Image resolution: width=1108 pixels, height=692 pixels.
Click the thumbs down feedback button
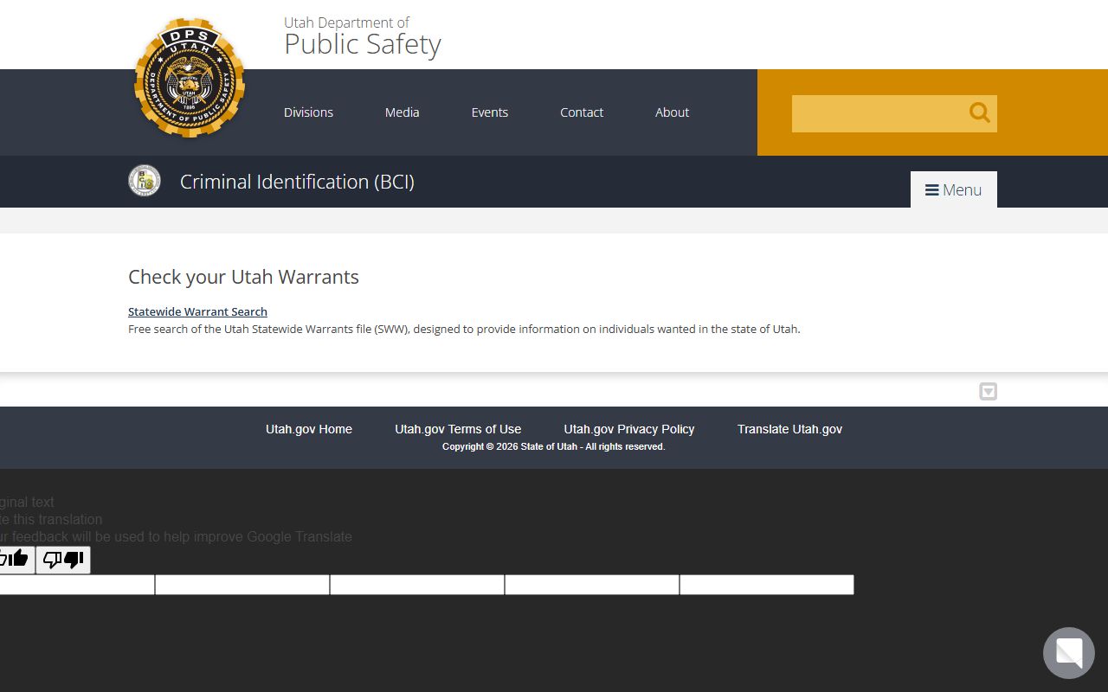(63, 561)
